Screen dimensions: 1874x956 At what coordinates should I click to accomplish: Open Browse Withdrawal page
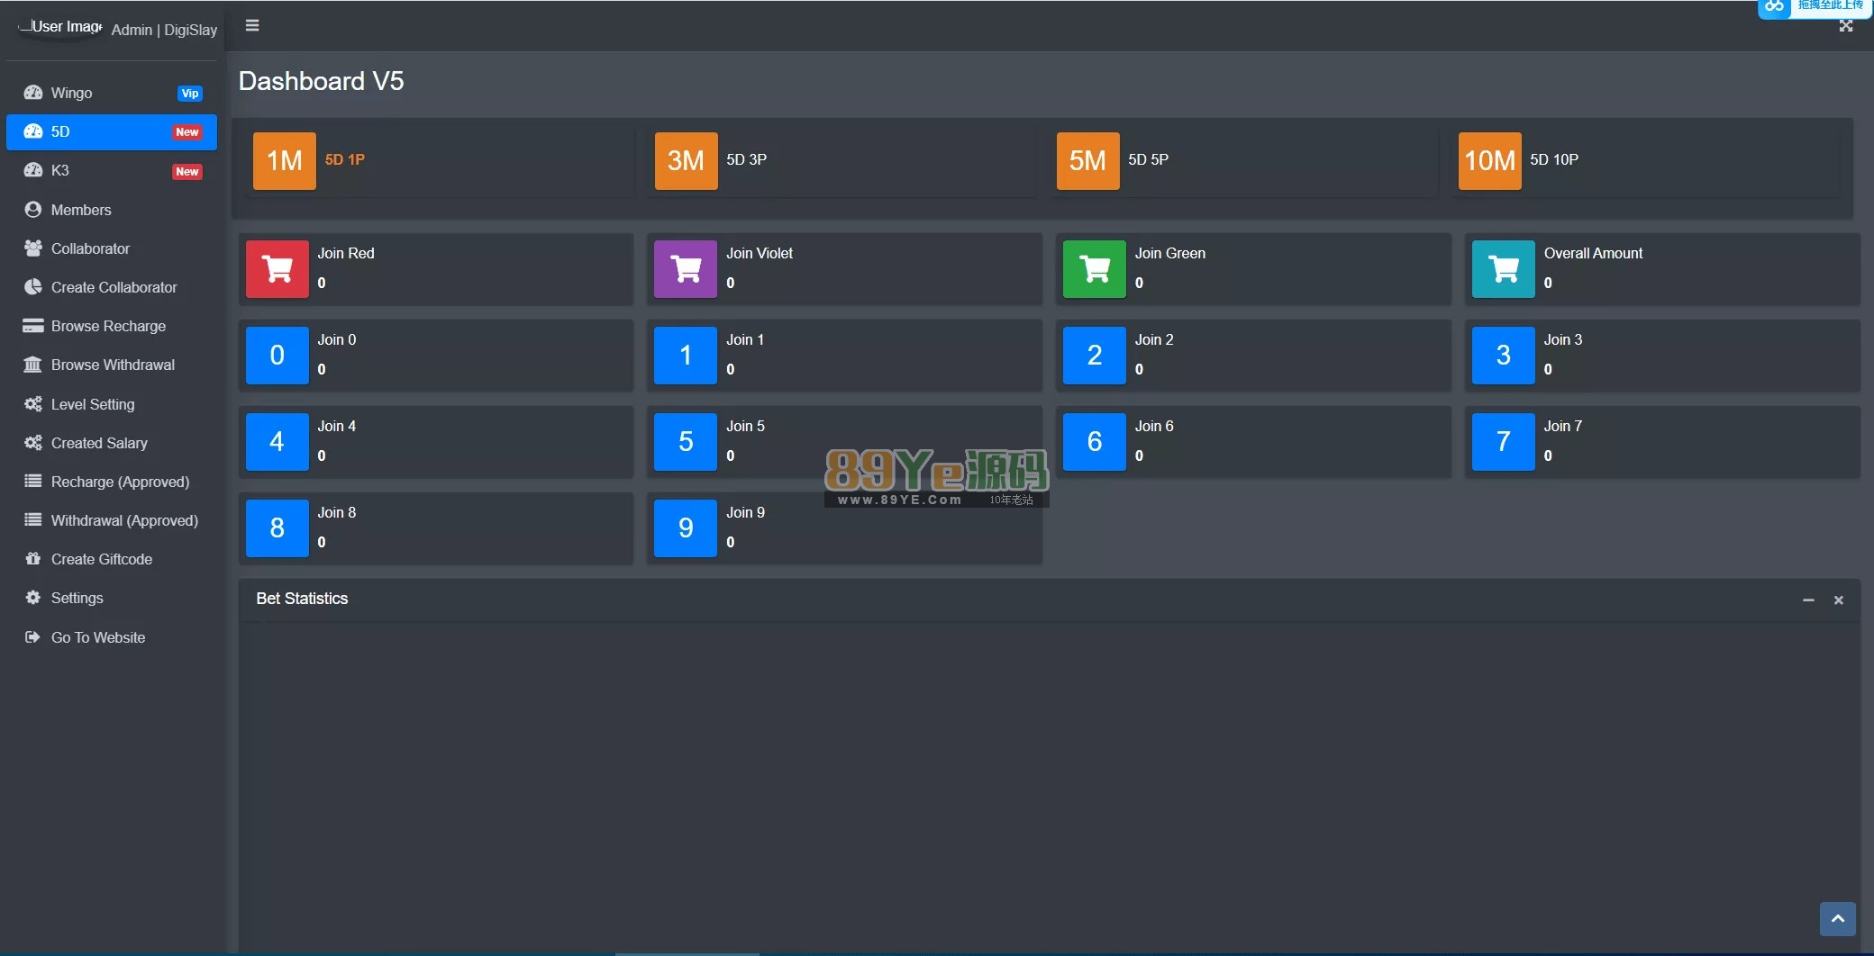tap(113, 365)
